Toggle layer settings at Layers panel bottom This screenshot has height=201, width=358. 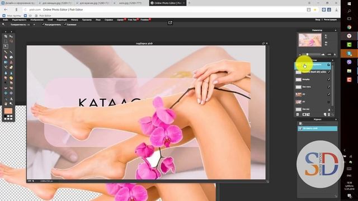(x=298, y=114)
